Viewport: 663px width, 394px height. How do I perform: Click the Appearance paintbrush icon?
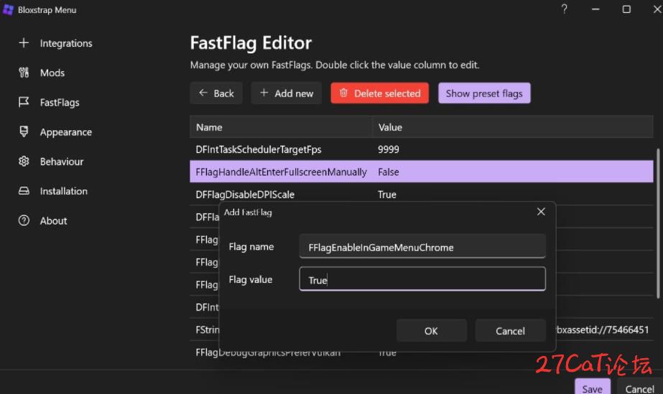[24, 131]
